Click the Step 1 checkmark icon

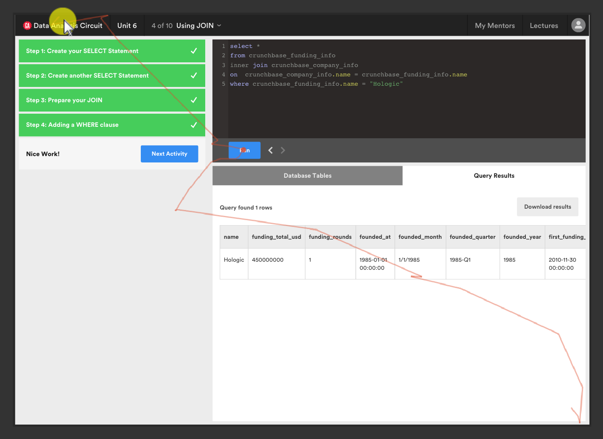pos(194,51)
